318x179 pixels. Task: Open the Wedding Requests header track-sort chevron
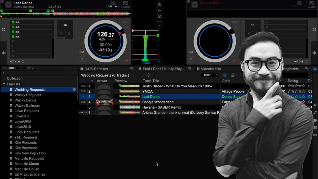point(148,75)
